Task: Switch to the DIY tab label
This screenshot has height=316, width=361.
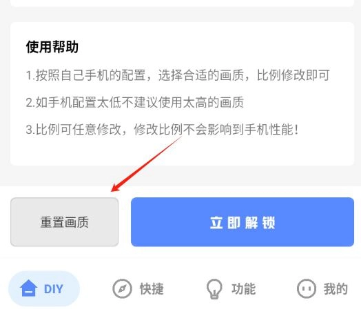Action: coord(54,289)
